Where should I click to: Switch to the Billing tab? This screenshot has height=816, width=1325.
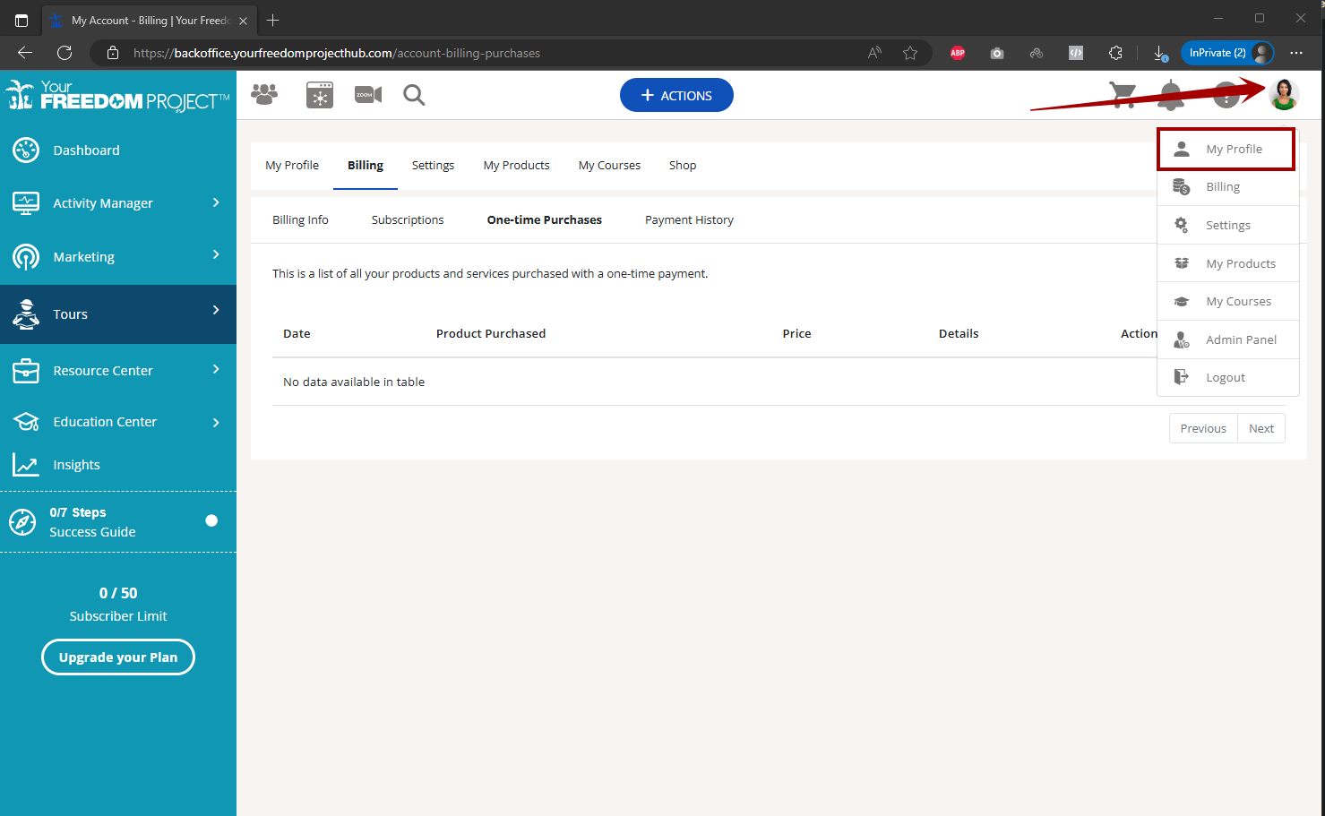click(x=366, y=165)
